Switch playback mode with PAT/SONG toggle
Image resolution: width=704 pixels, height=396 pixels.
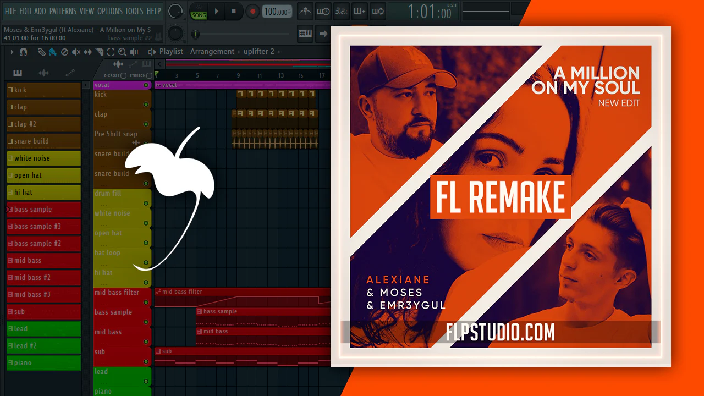(x=199, y=11)
